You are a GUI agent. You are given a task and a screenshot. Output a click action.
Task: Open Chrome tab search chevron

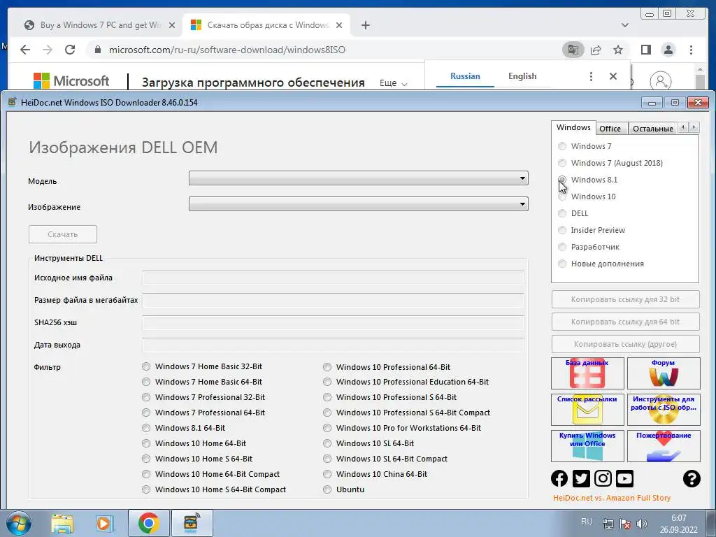624,25
